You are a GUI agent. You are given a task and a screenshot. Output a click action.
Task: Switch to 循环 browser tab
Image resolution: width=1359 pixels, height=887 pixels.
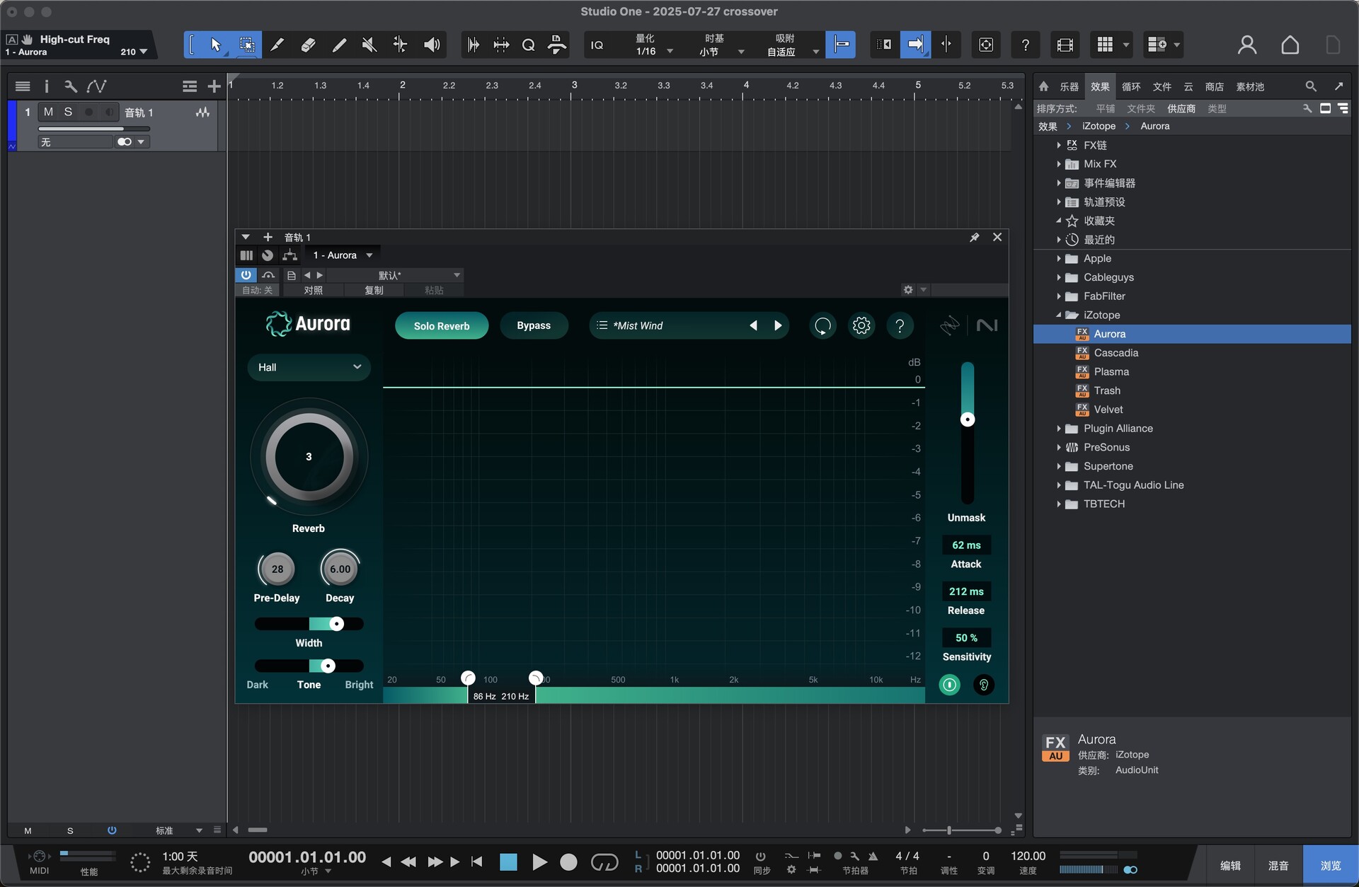click(1131, 86)
